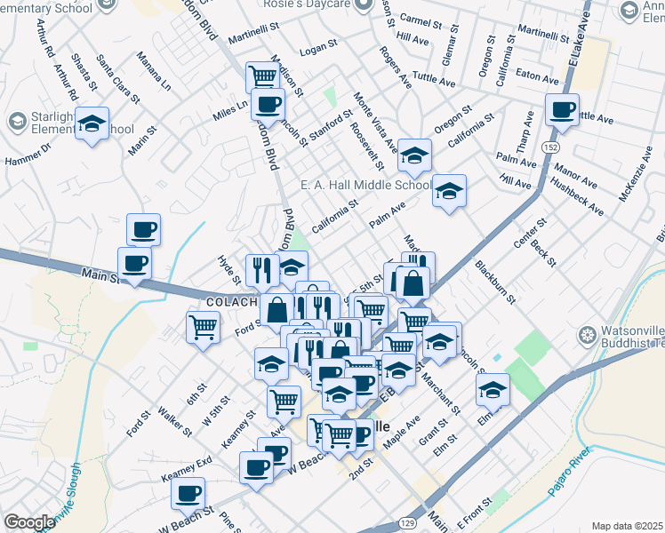665x533 pixels.
Task: Click the 'McKenzie Ave' street label
Action: point(635,174)
